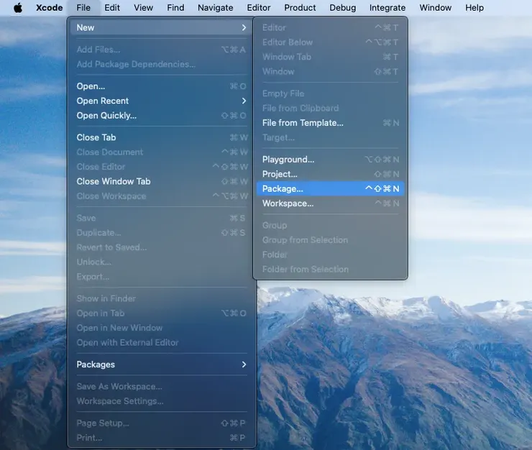Click Print... menu item
The image size is (532, 450).
tap(161, 438)
